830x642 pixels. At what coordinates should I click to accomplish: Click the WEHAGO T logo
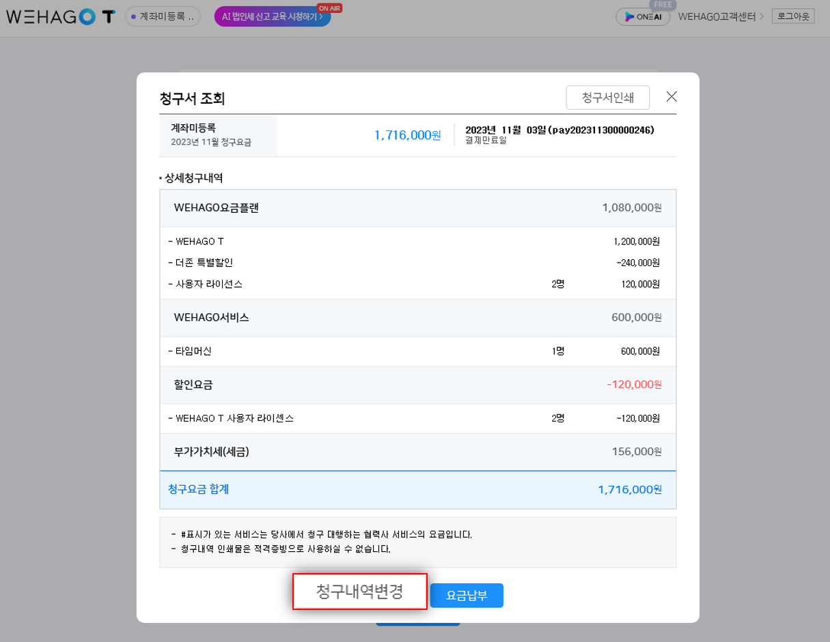(x=61, y=17)
